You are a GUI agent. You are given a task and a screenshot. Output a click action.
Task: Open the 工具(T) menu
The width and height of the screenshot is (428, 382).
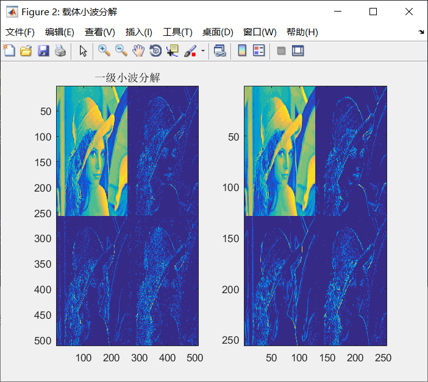coord(177,32)
